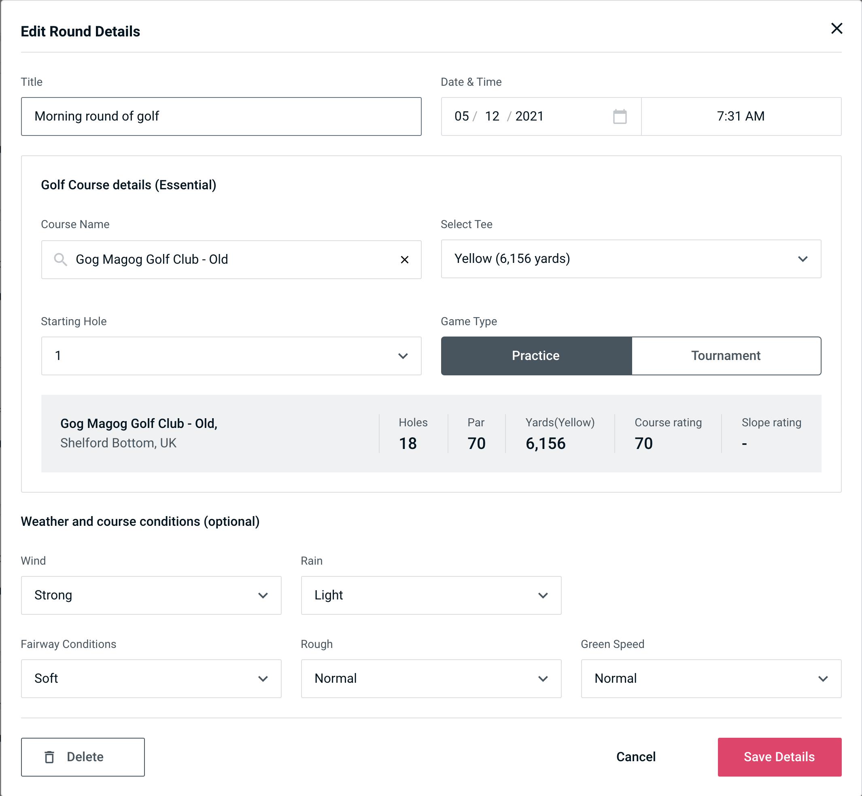Click the calendar icon to change date
This screenshot has height=796, width=862.
pyautogui.click(x=620, y=117)
